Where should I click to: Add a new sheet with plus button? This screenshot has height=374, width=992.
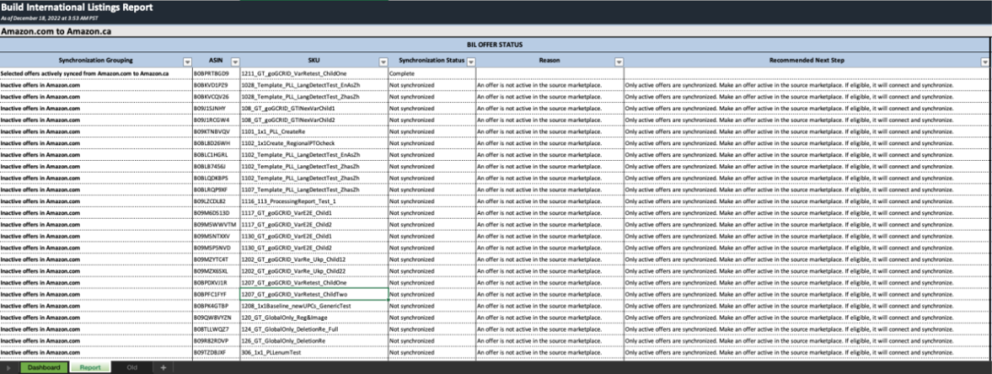(163, 368)
